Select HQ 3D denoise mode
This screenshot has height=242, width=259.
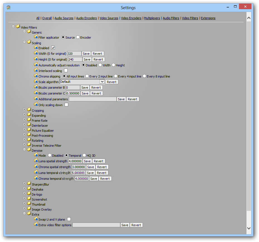pyautogui.click(x=84, y=155)
